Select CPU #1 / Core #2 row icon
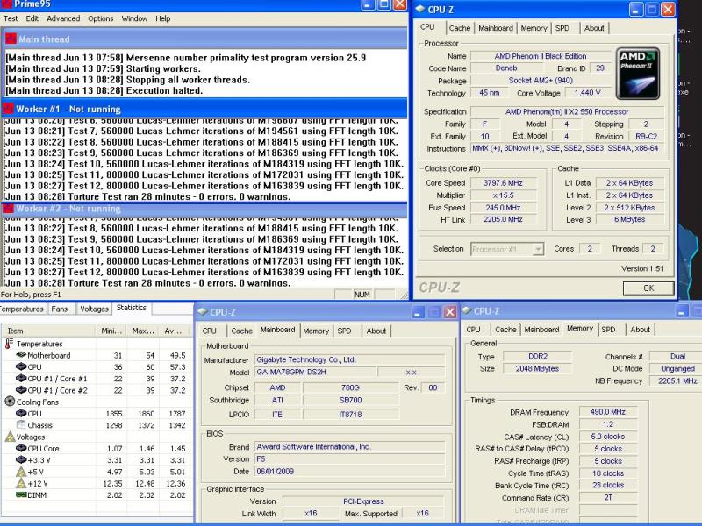Image resolution: width=702 pixels, height=526 pixels. [21, 390]
